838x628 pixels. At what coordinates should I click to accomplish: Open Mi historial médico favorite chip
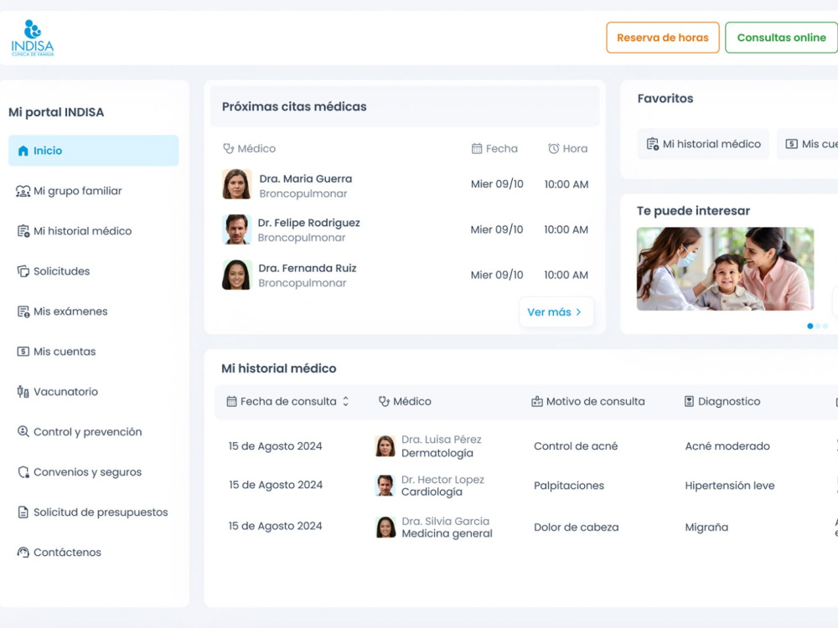pos(703,144)
